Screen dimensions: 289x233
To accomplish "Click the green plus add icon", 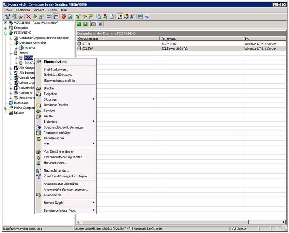I will pos(35,17).
